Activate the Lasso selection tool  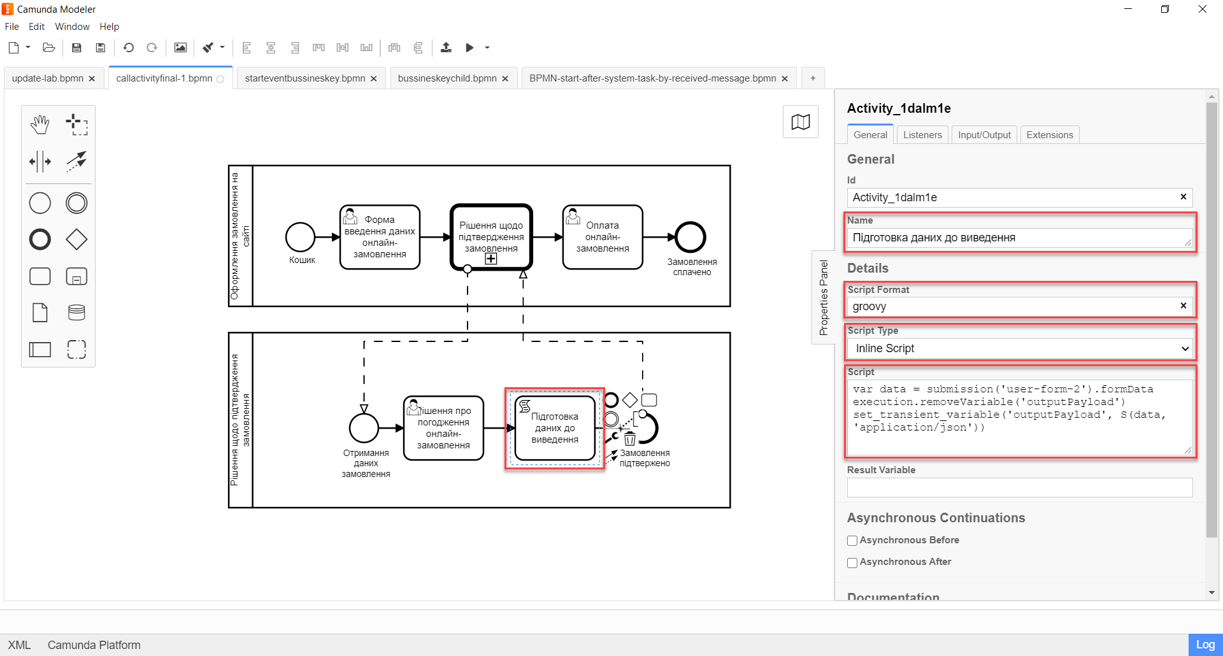point(76,125)
